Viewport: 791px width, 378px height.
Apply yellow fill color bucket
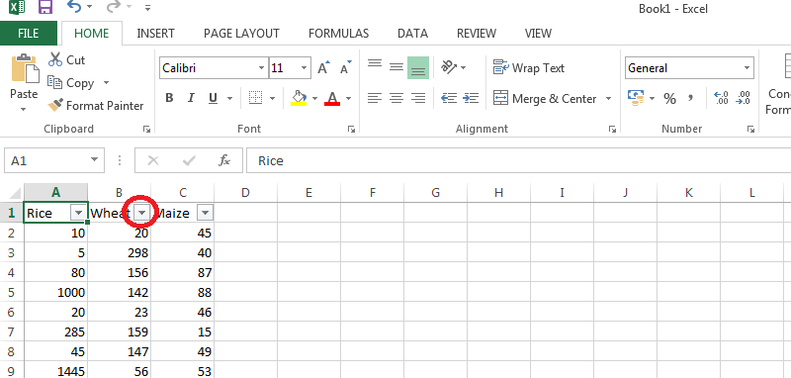(300, 98)
